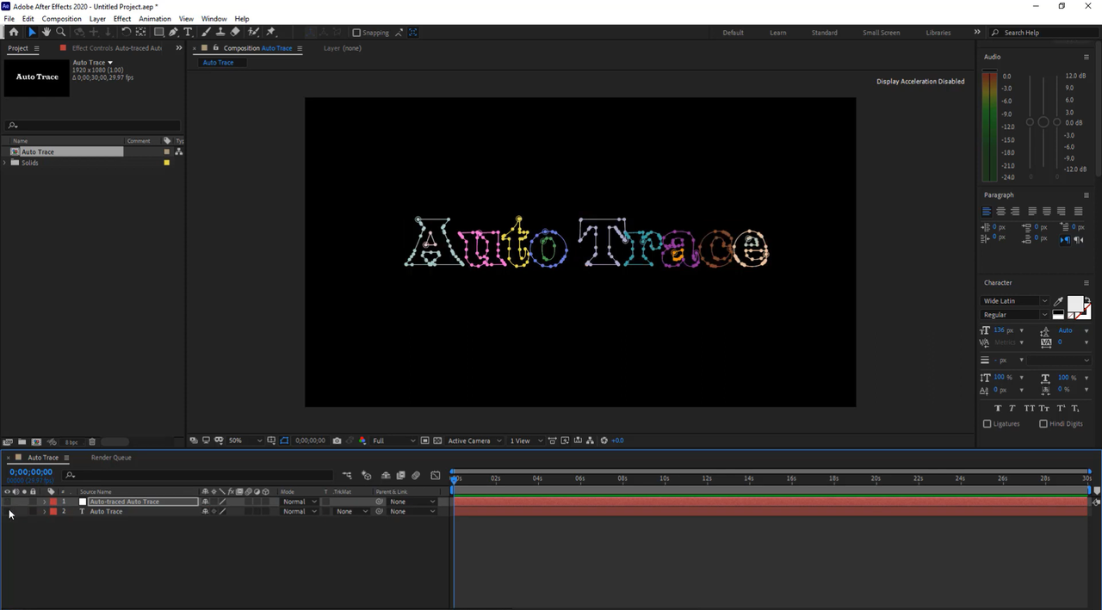This screenshot has width=1102, height=610.
Task: Switch to the Small Screen workspace
Action: (882, 33)
